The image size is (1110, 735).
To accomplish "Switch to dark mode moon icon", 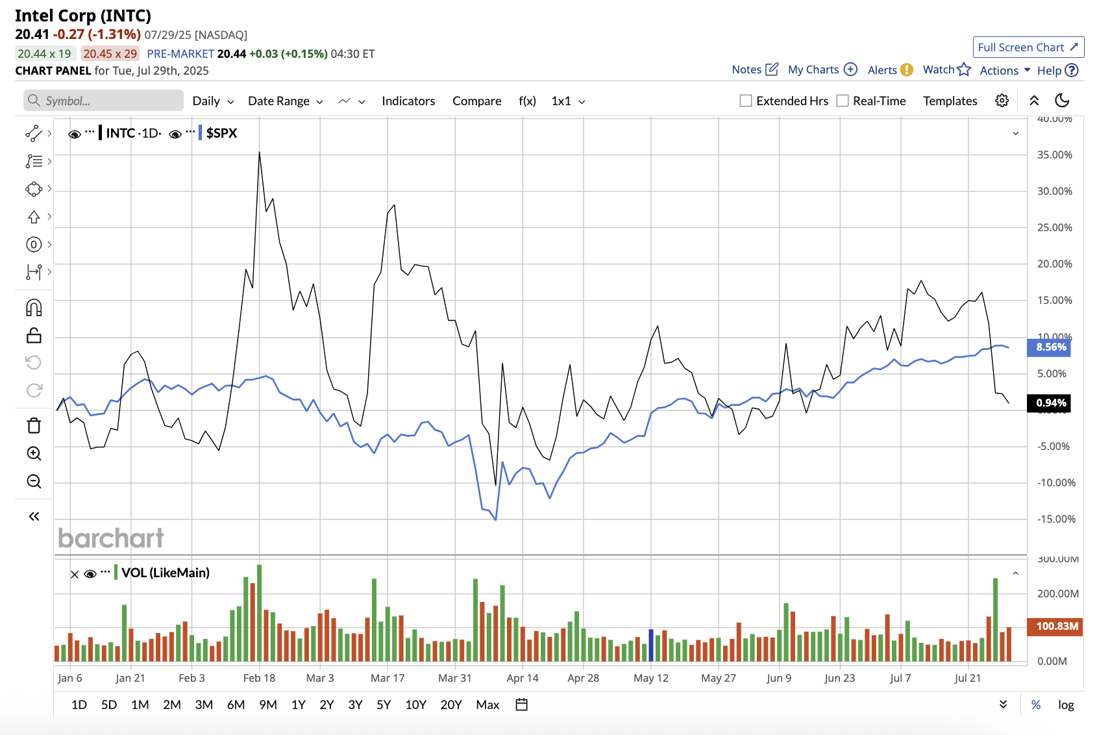I will pos(1063,101).
